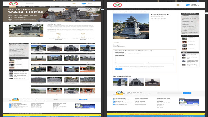Click the logo on the right product page
Image resolution: width=208 pixels, height=117 pixels.
tap(118, 5)
